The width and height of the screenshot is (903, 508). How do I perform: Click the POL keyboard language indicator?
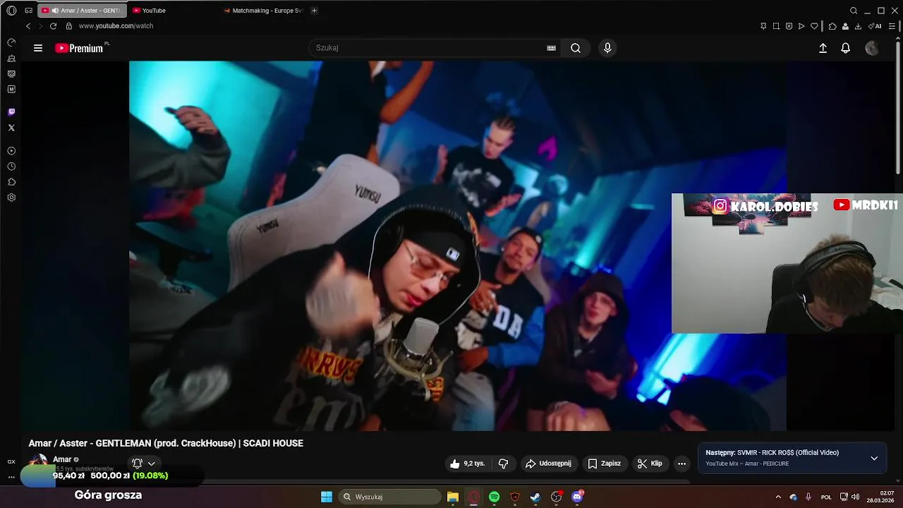(826, 497)
